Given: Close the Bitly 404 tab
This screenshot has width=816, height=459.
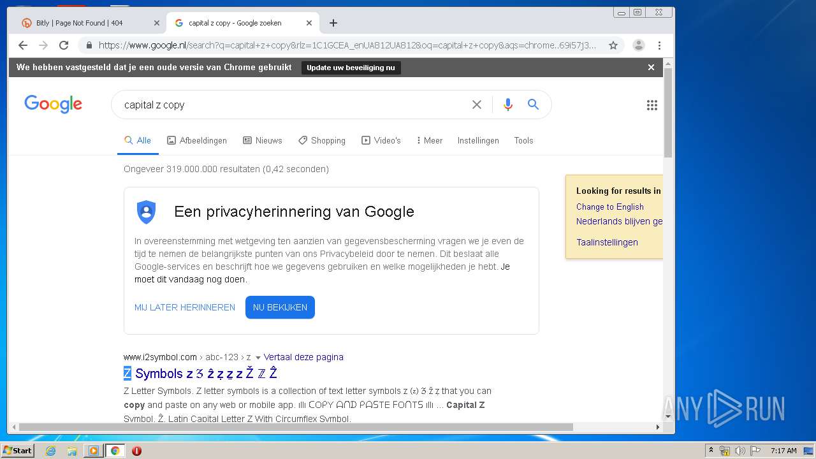Looking at the screenshot, I should pos(157,23).
